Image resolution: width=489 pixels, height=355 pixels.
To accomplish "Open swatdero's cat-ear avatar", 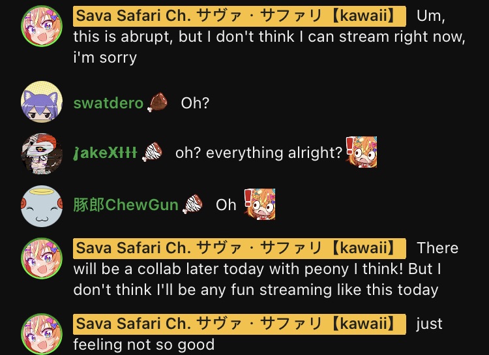I will [42, 102].
